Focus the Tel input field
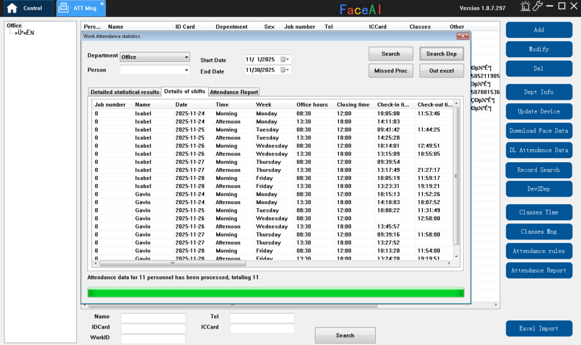The image size is (581, 345). point(262,318)
